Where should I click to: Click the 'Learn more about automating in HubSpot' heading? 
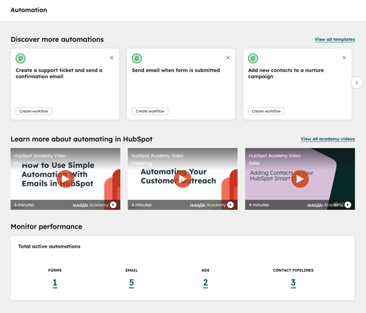pyautogui.click(x=81, y=139)
